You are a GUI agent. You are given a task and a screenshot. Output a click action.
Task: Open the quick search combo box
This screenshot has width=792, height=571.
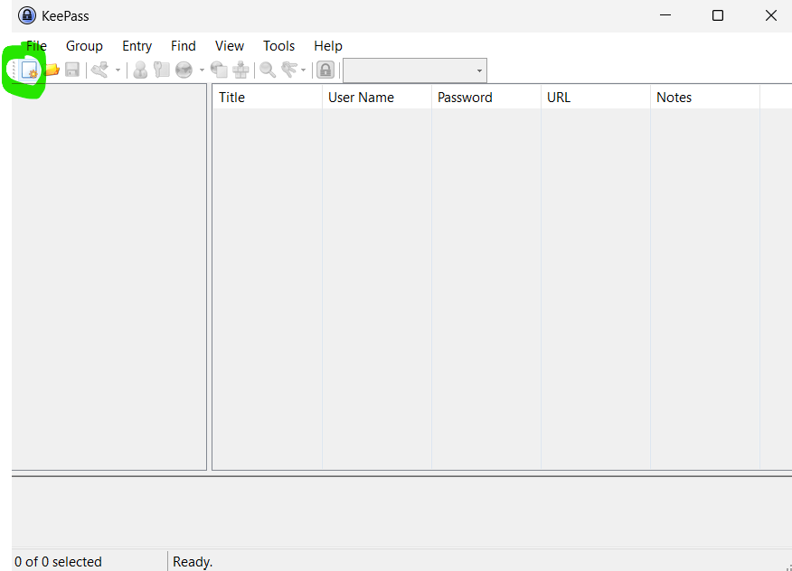tap(414, 70)
